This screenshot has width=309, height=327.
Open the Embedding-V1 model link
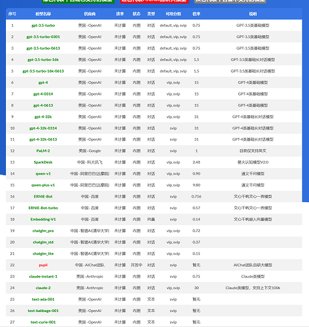point(43,219)
